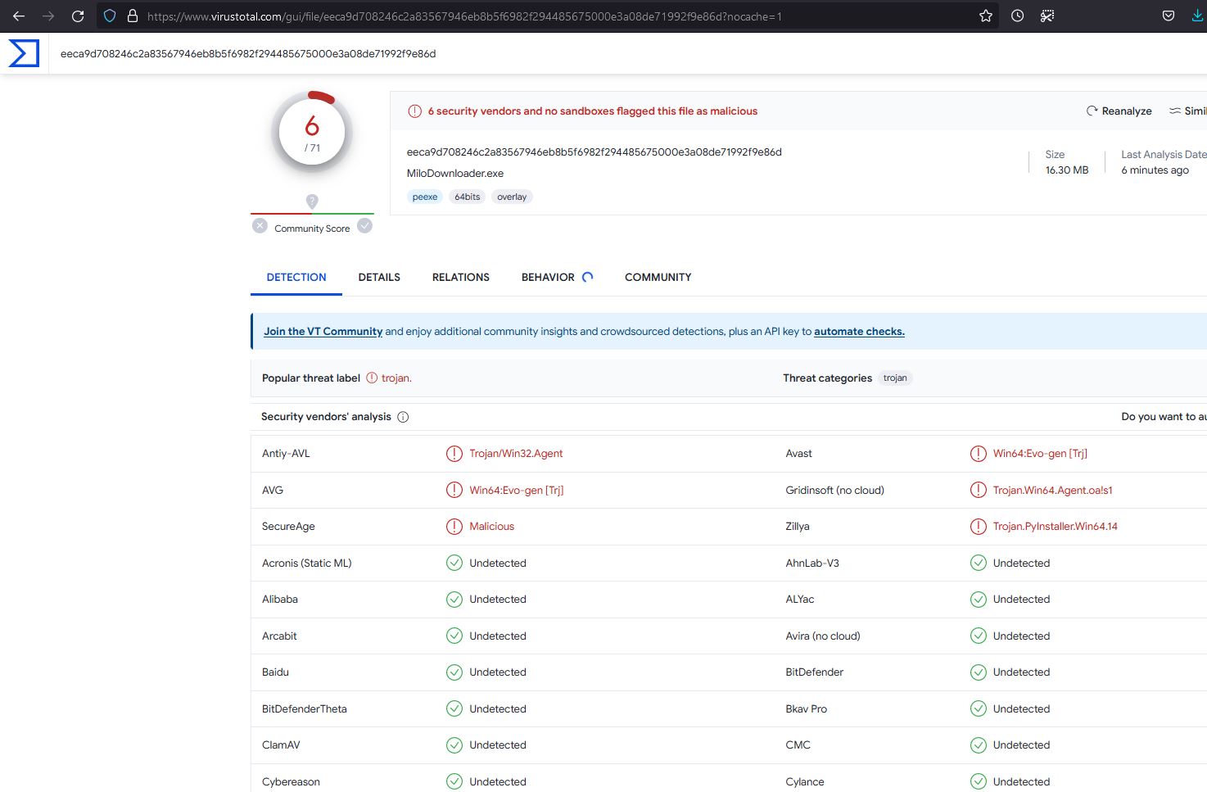This screenshot has width=1207, height=792.
Task: Open the Pocket save icon
Action: point(1169,16)
